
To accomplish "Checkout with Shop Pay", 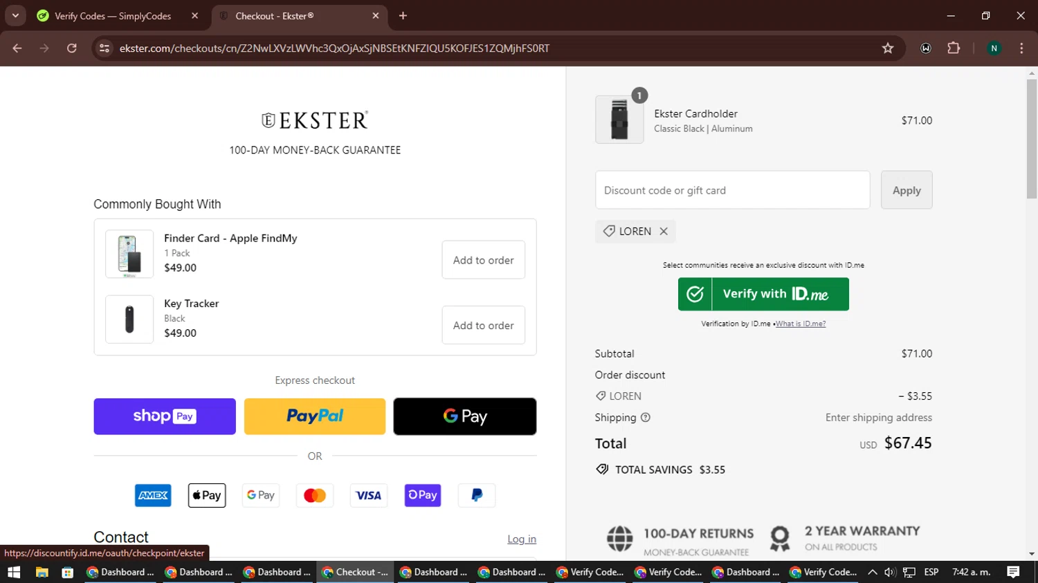I will (x=165, y=416).
